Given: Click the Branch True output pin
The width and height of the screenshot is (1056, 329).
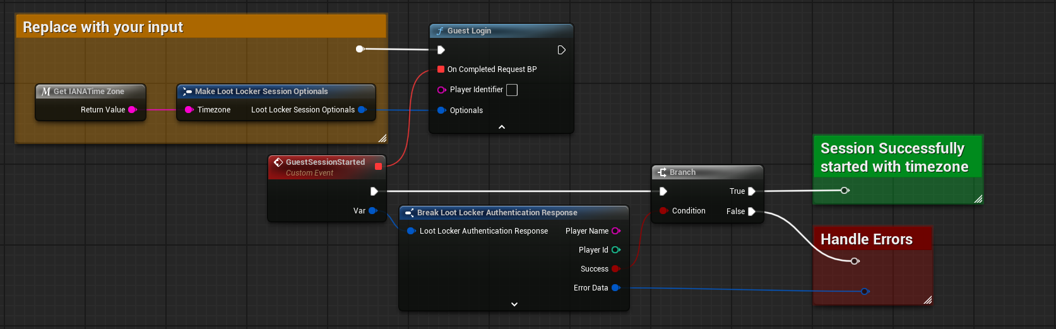Looking at the screenshot, I should [751, 191].
